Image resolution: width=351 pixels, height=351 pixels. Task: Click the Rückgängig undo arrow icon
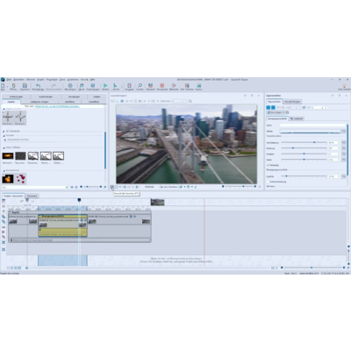click(x=38, y=86)
